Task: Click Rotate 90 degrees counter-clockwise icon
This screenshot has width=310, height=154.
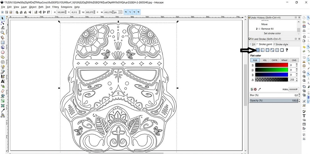Action: pos(17,12)
